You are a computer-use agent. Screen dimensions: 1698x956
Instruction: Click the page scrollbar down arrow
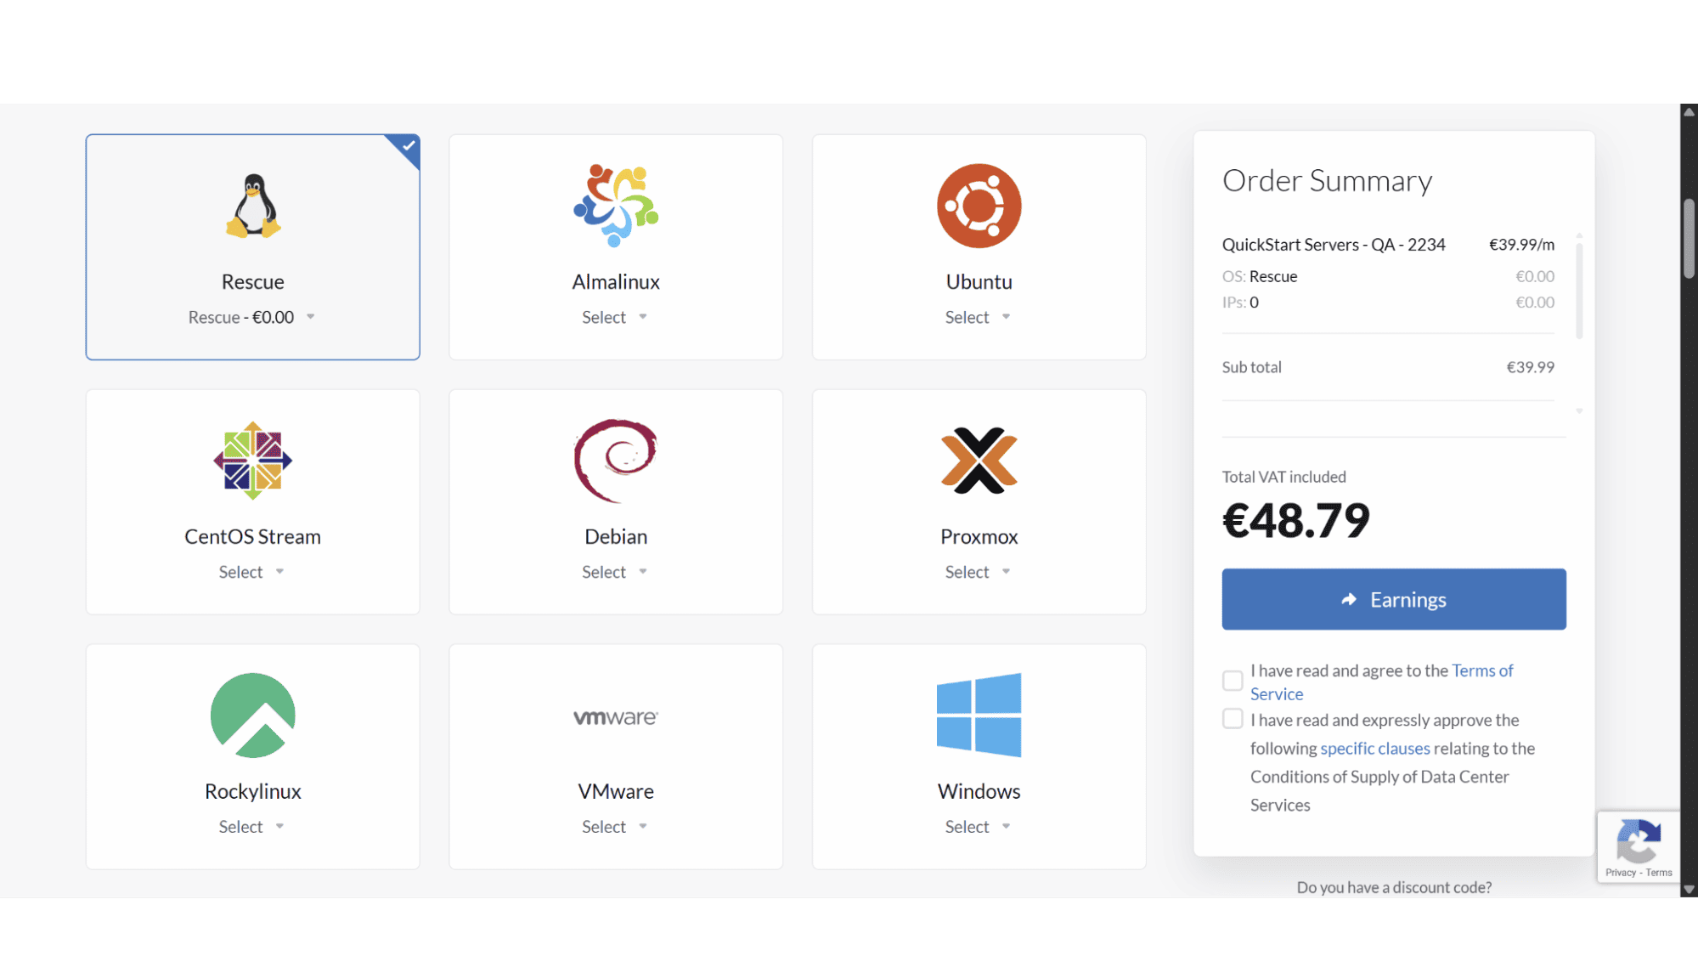1690,890
